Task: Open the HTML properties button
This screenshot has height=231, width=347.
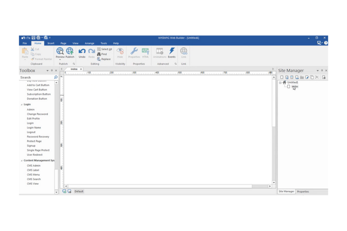Action: click(x=145, y=53)
